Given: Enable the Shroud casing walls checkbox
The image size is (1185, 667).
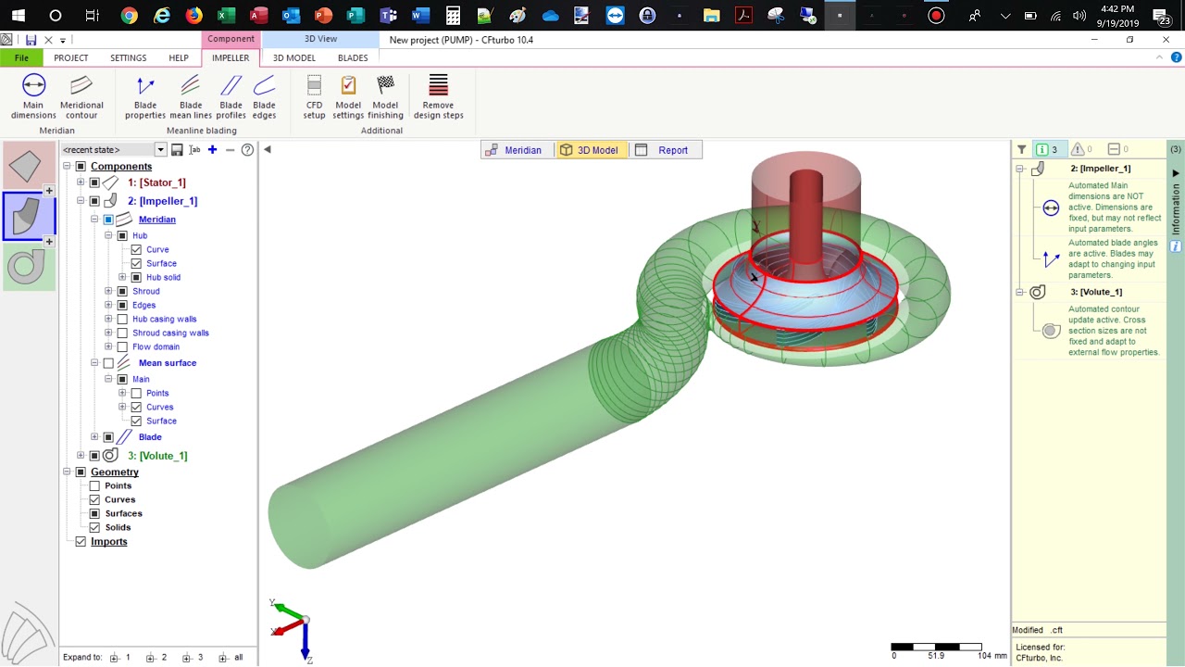Looking at the screenshot, I should tap(122, 333).
